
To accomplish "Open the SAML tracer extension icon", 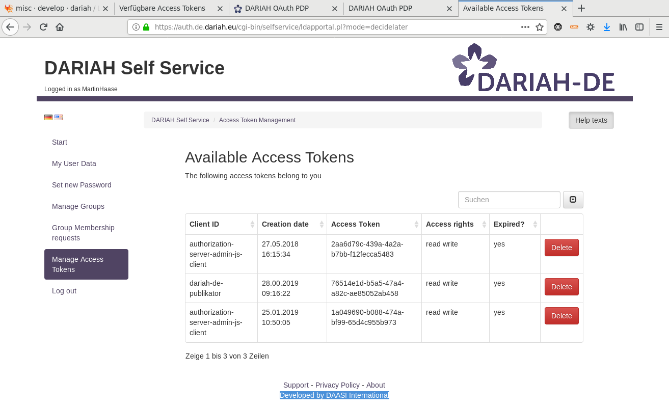I will click(574, 27).
